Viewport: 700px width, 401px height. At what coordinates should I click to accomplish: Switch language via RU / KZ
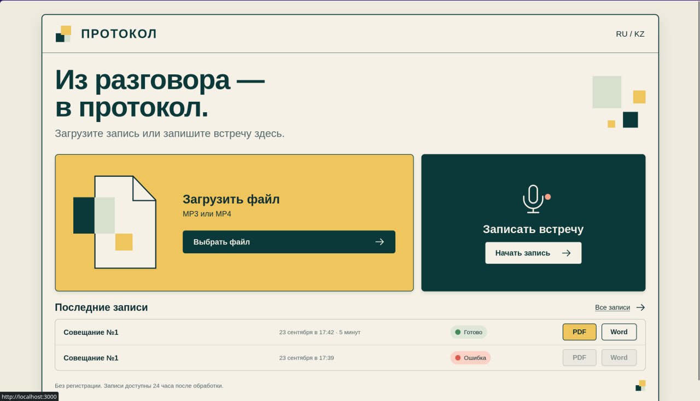(x=630, y=34)
